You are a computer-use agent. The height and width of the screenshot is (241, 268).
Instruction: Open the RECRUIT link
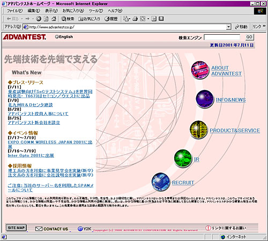[x=183, y=183]
